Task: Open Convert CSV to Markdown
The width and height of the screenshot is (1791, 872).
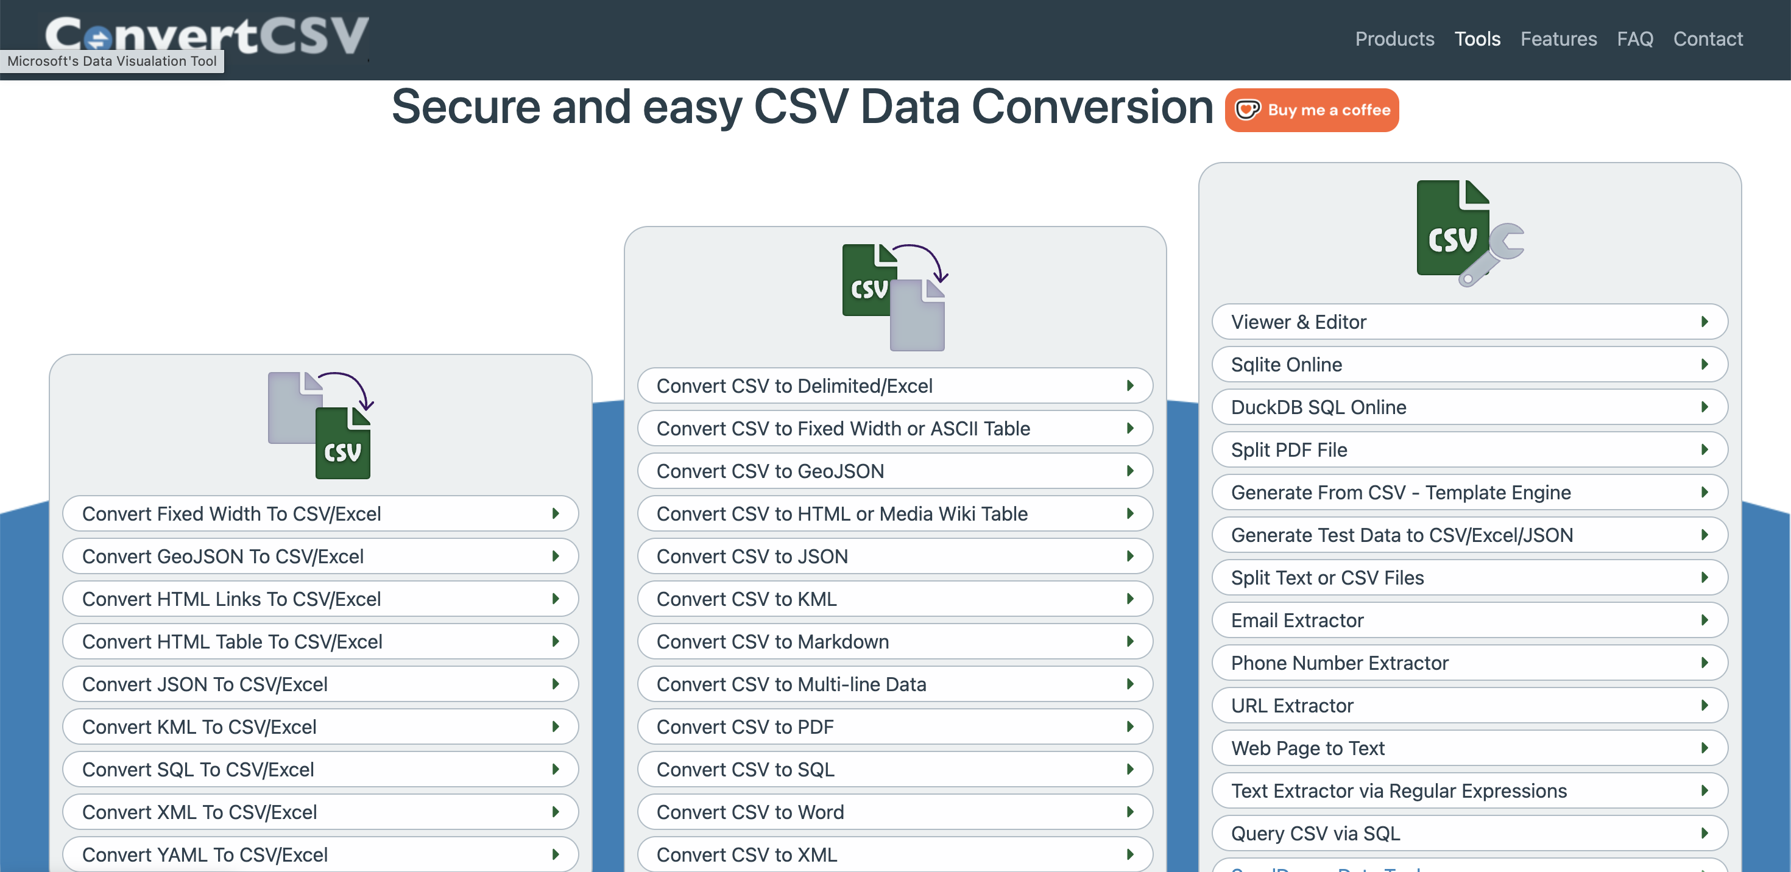Action: pyautogui.click(x=772, y=641)
